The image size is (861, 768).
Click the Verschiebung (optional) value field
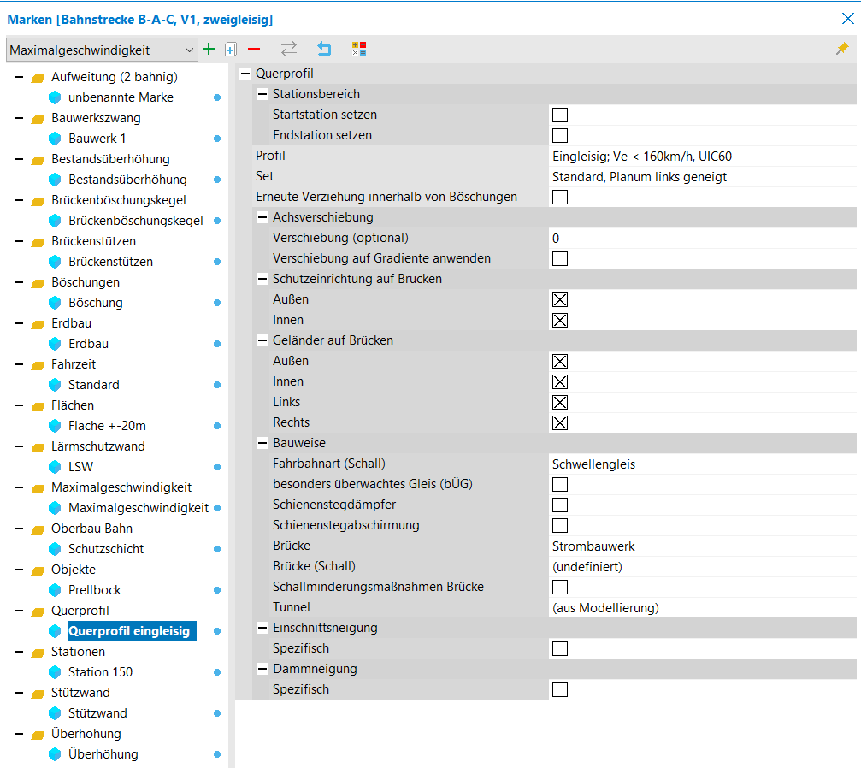[x=701, y=239]
